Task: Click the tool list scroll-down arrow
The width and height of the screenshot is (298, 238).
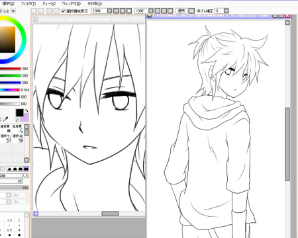Action: 26,160
